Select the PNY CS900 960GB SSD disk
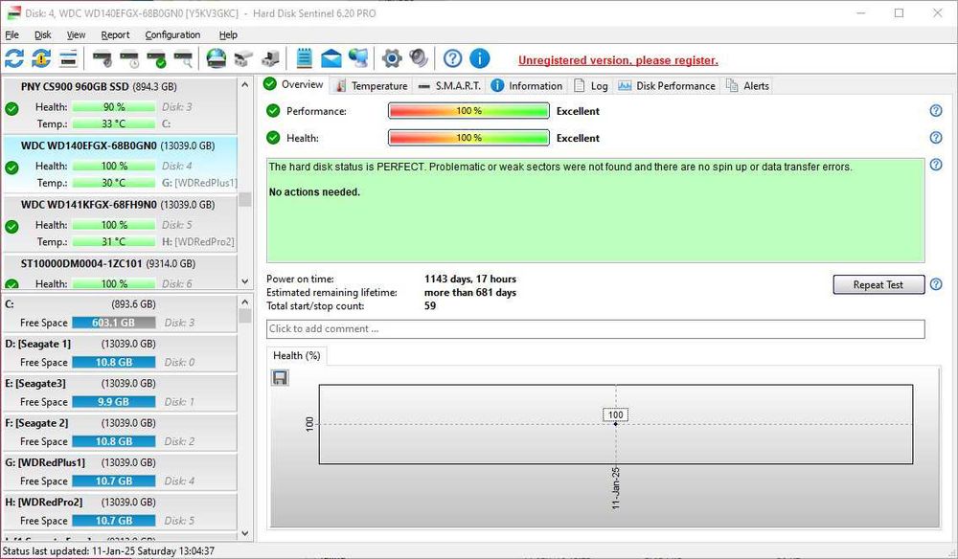The width and height of the screenshot is (958, 559). pos(120,105)
